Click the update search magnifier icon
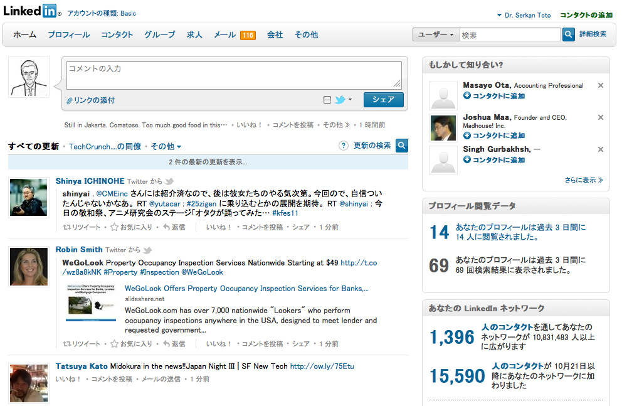This screenshot has width=622, height=406. click(x=401, y=146)
